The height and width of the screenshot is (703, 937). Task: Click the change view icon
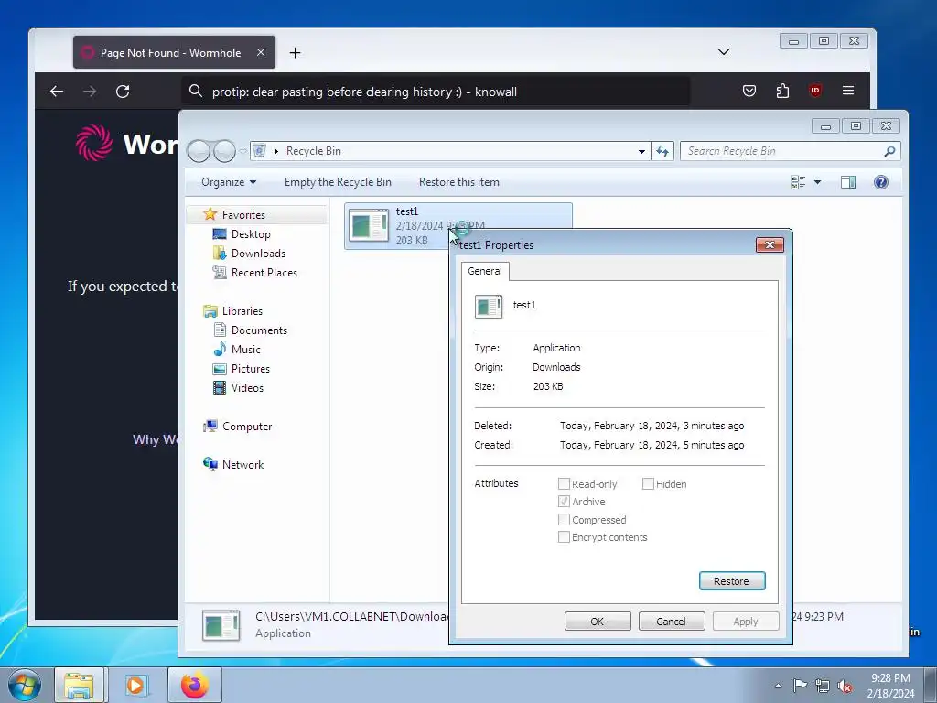click(798, 182)
